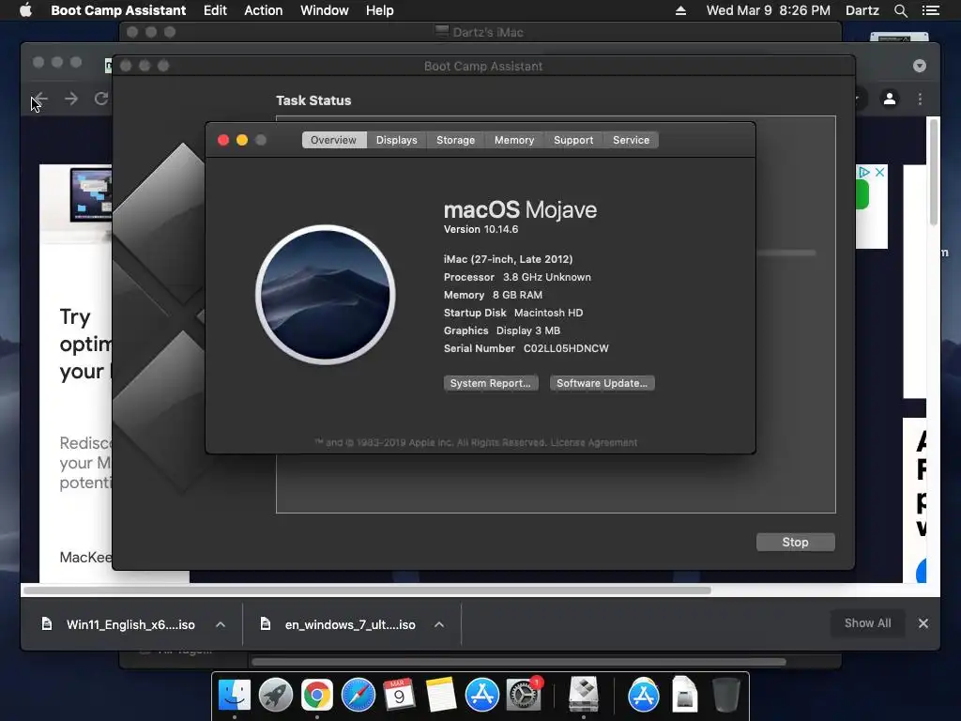Screen dimensions: 961x721
Task: Open System Preferences in the Dock
Action: tap(523, 695)
